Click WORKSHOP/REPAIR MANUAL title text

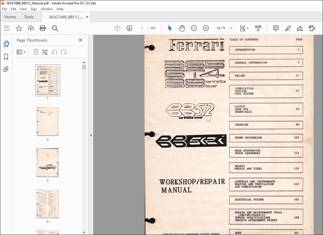[x=192, y=186]
